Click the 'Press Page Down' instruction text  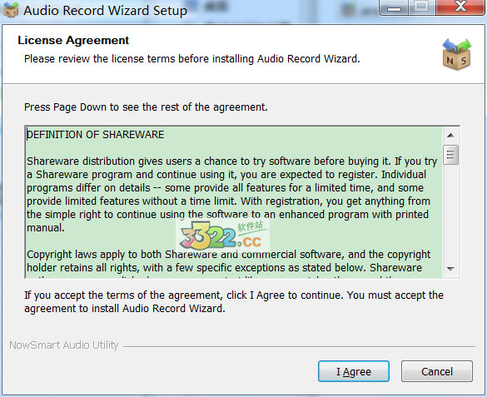click(x=146, y=107)
